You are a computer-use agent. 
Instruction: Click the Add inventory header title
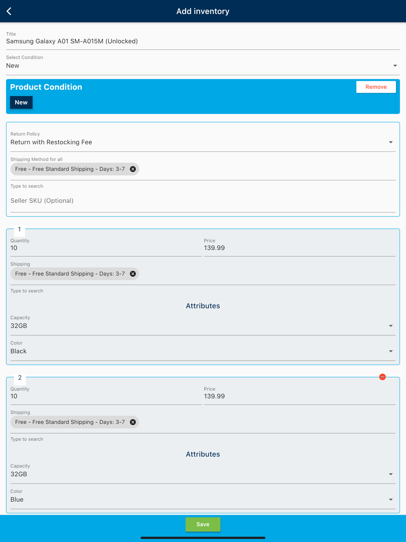[203, 11]
